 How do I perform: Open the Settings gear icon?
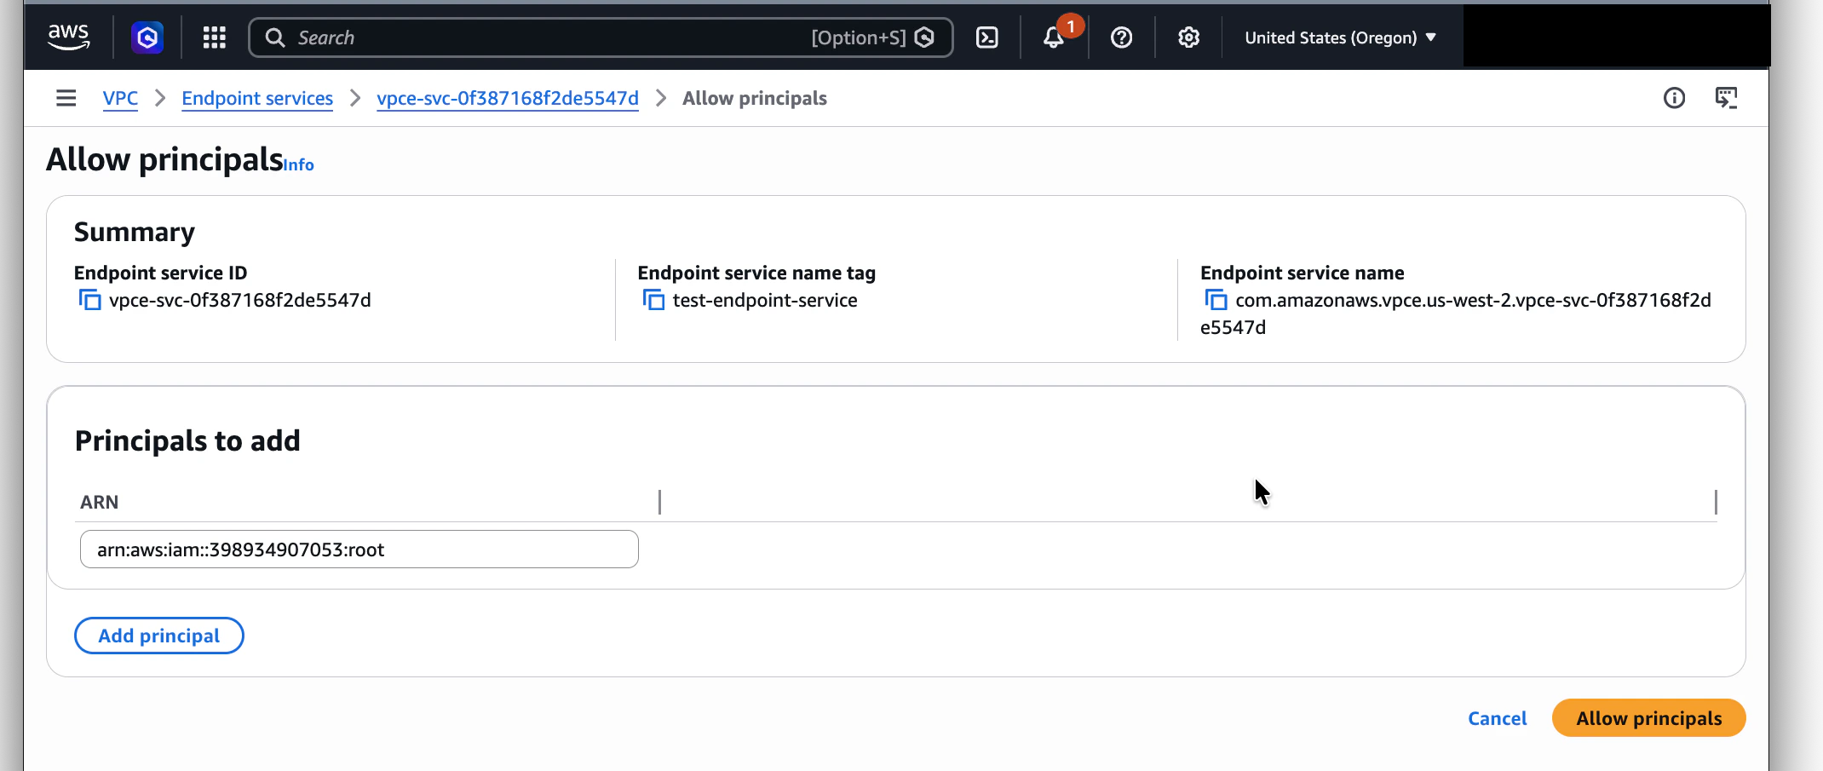point(1188,37)
